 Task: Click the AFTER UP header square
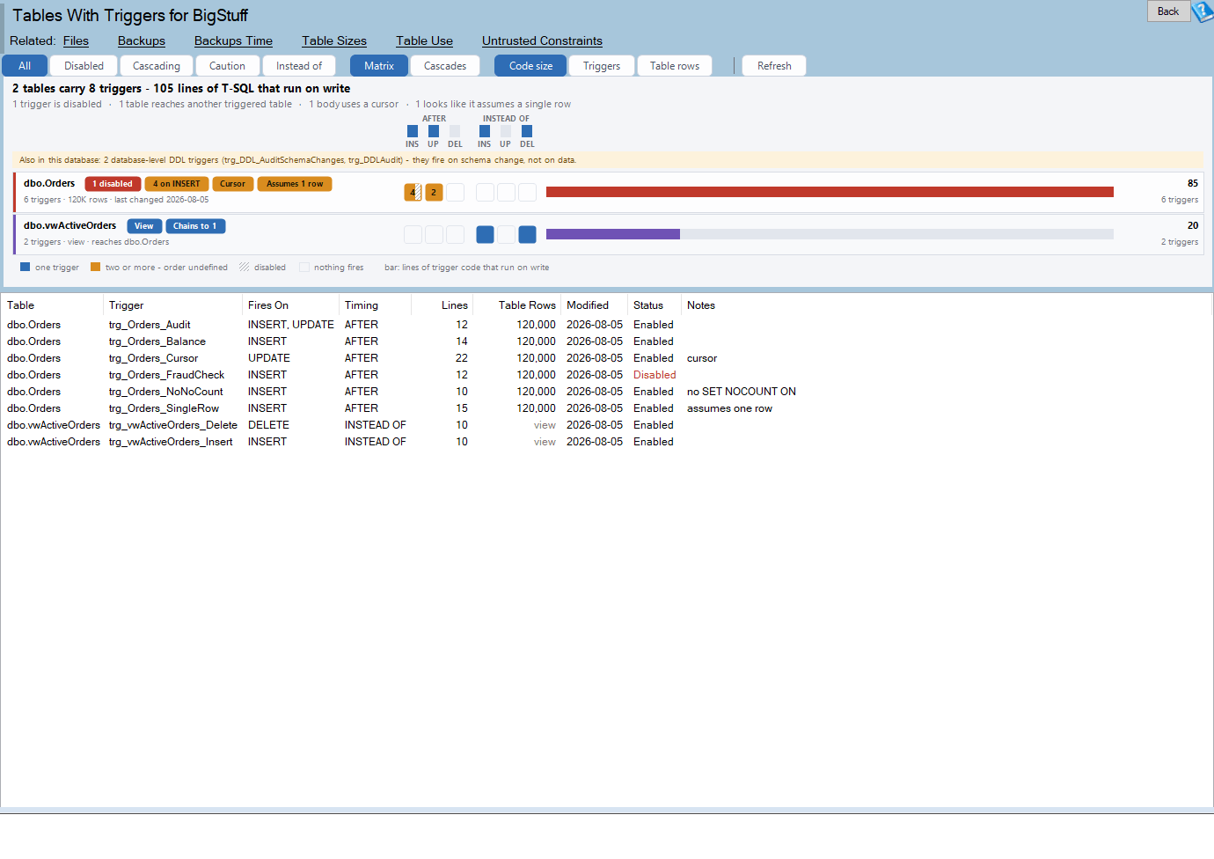point(434,131)
